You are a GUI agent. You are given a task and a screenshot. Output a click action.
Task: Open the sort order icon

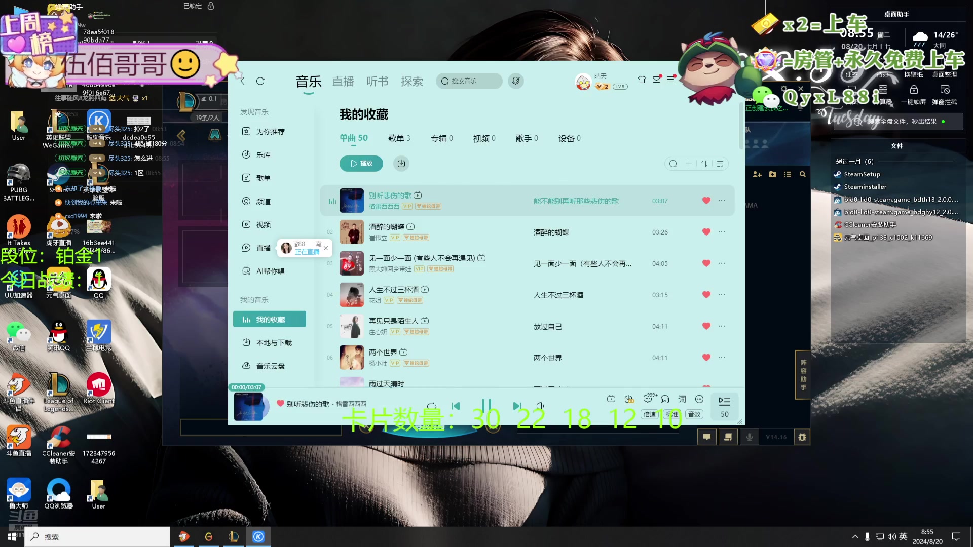point(704,164)
